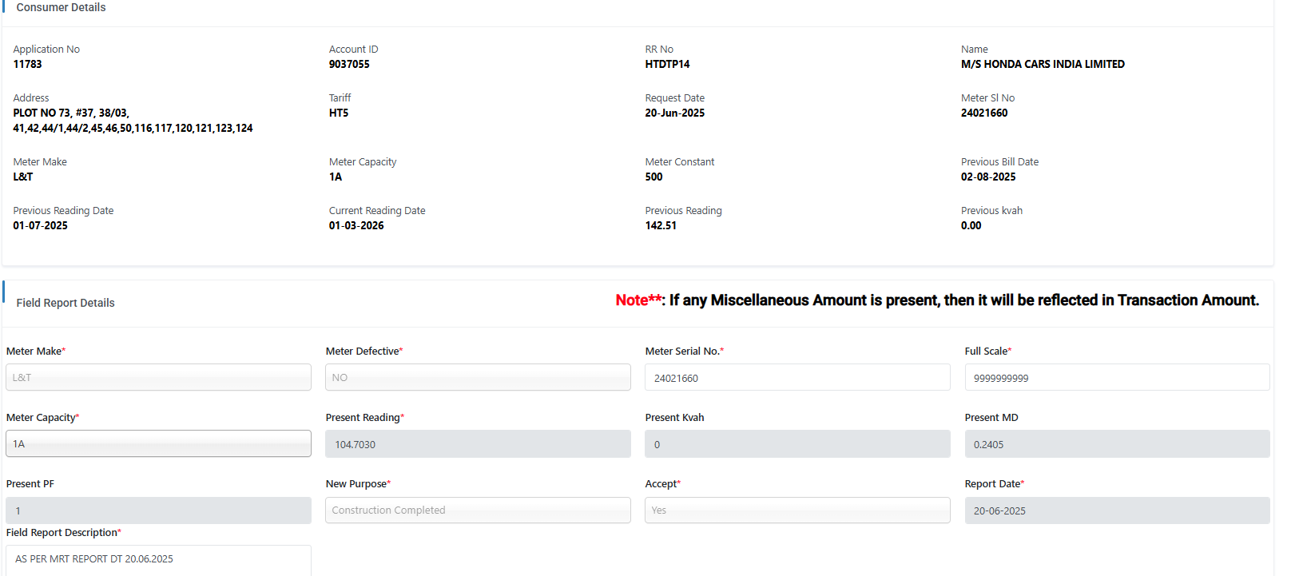Select the Present Kvah field

797,443
